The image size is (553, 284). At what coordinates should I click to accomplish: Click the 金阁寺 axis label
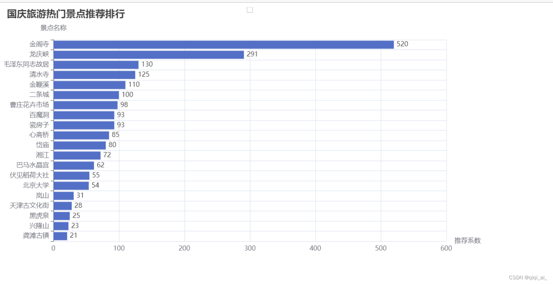click(x=39, y=44)
